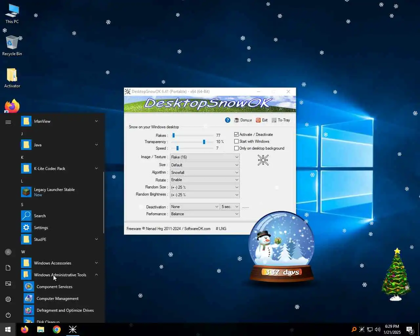Viewport: 420px width, 336px height.
Task: Open the clock showing 6:29 PM
Action: coord(392,329)
